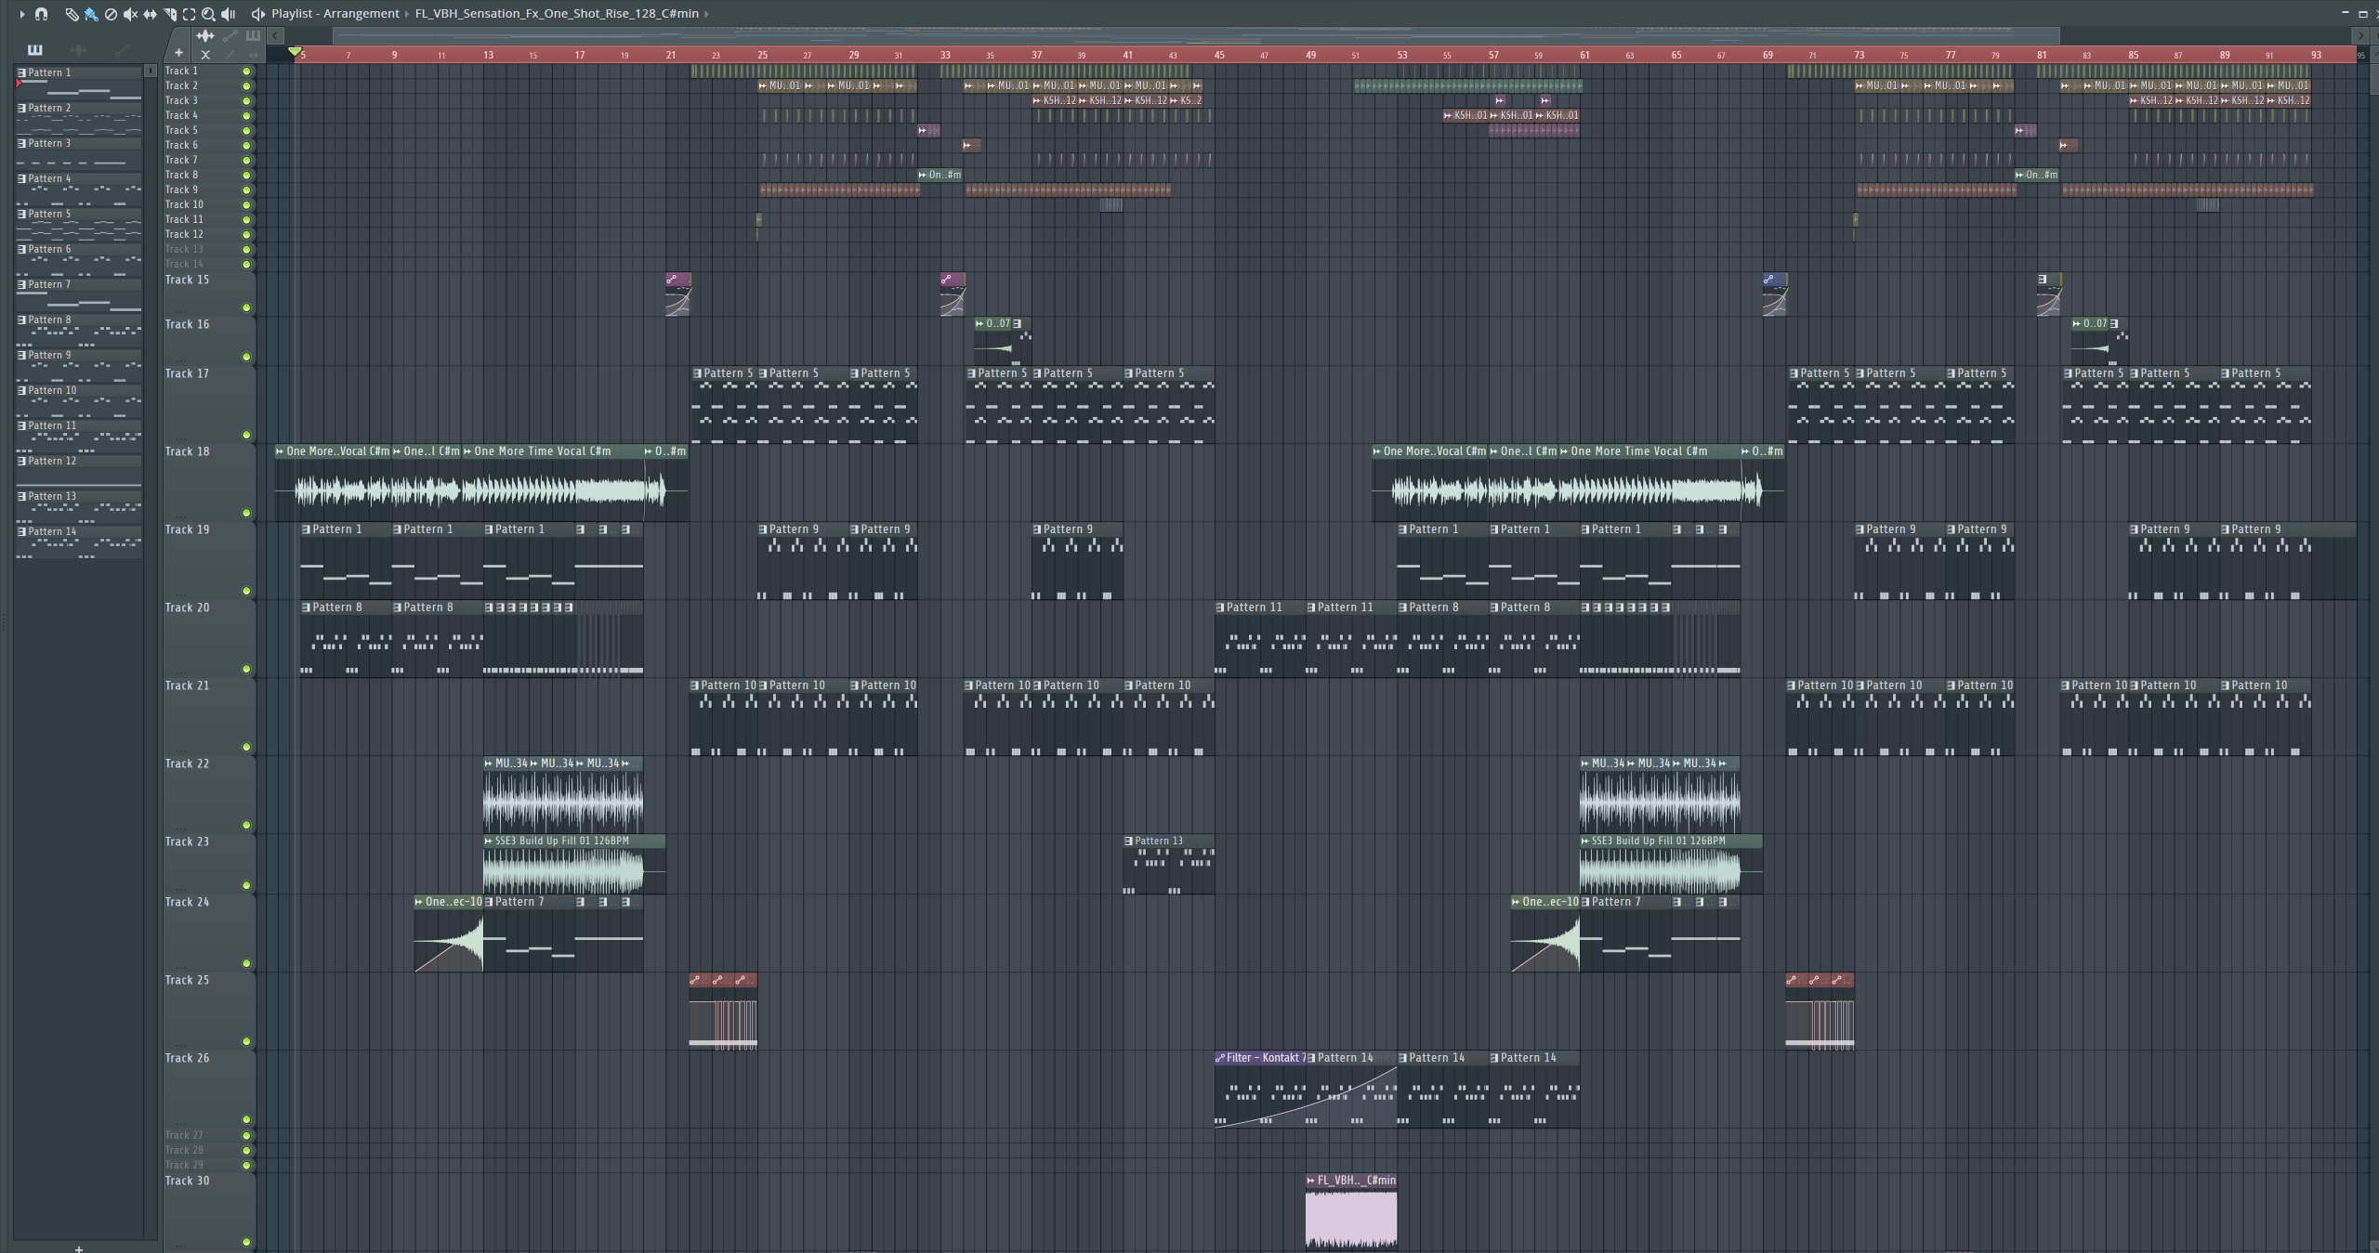The width and height of the screenshot is (2379, 1253).
Task: Select Pattern 4 in the picker
Action: pos(78,189)
